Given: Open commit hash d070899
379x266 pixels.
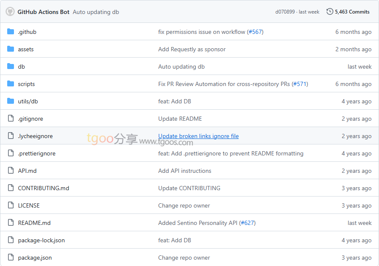Looking at the screenshot, I should click(285, 12).
